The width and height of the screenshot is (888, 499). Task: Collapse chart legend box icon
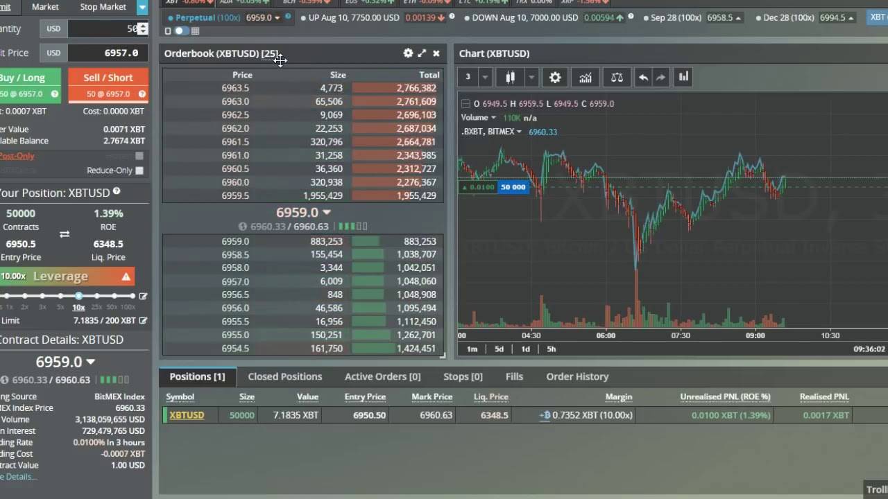click(x=466, y=104)
